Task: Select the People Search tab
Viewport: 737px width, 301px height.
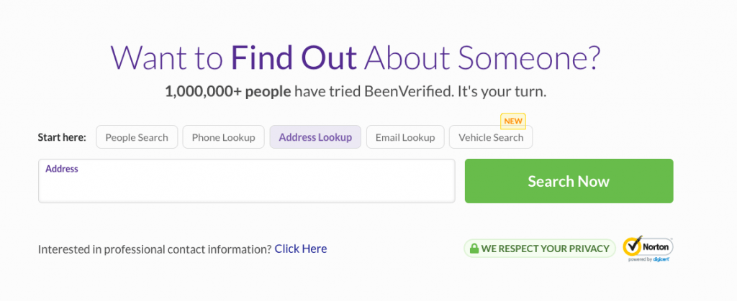Action: (137, 137)
